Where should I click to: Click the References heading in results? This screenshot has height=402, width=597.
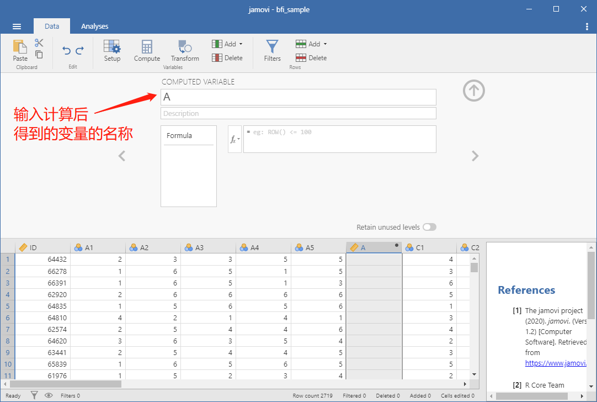[526, 290]
